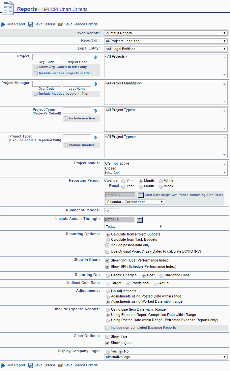Select Closed in the Project Status list

pos(111,168)
